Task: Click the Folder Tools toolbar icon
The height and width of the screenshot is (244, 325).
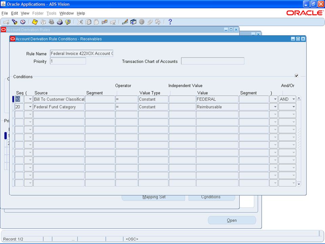Action: 158,22
